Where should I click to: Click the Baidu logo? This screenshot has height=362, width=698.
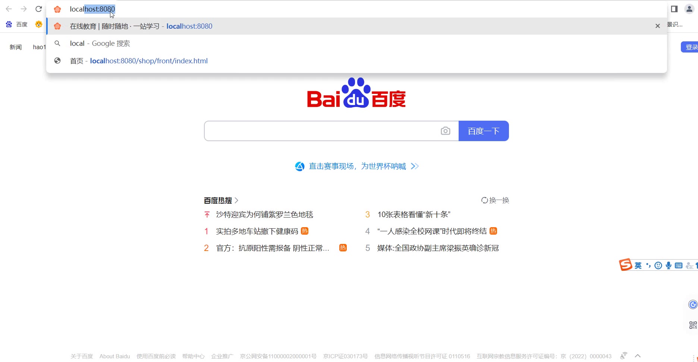(x=356, y=93)
